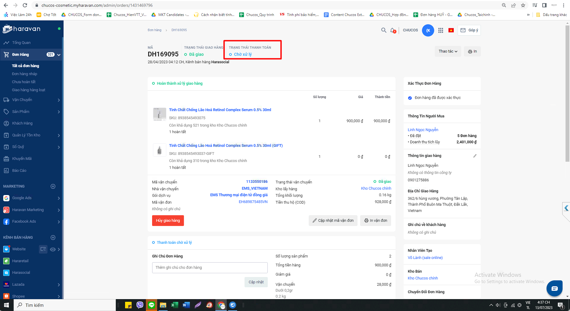Click Kho Chucos chính pickup warehouse link

(x=376, y=188)
